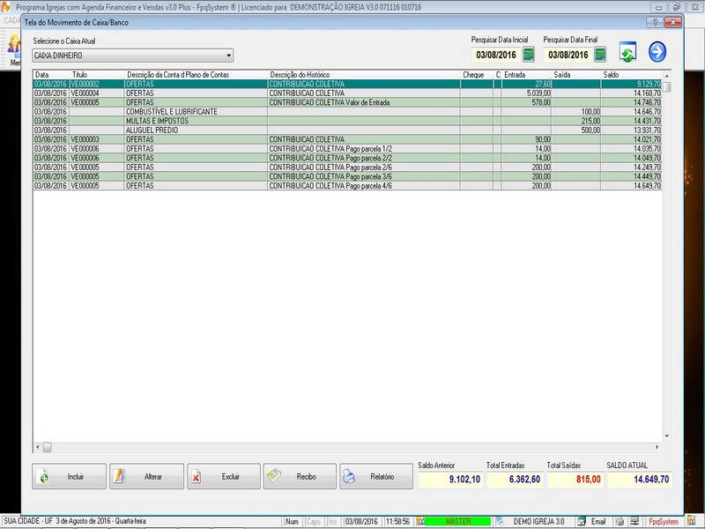The width and height of the screenshot is (705, 529).
Task: Select the MULTAS E IMPOSTOS row
Action: point(347,121)
